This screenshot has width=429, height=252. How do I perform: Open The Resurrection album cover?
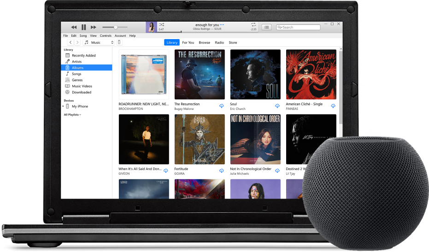(200, 74)
